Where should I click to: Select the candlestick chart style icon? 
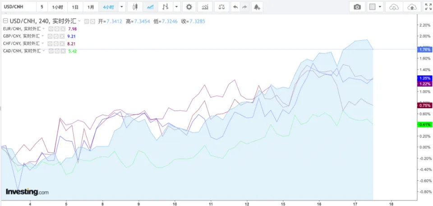135,7
